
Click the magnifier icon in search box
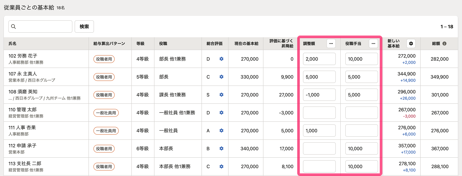(x=13, y=27)
